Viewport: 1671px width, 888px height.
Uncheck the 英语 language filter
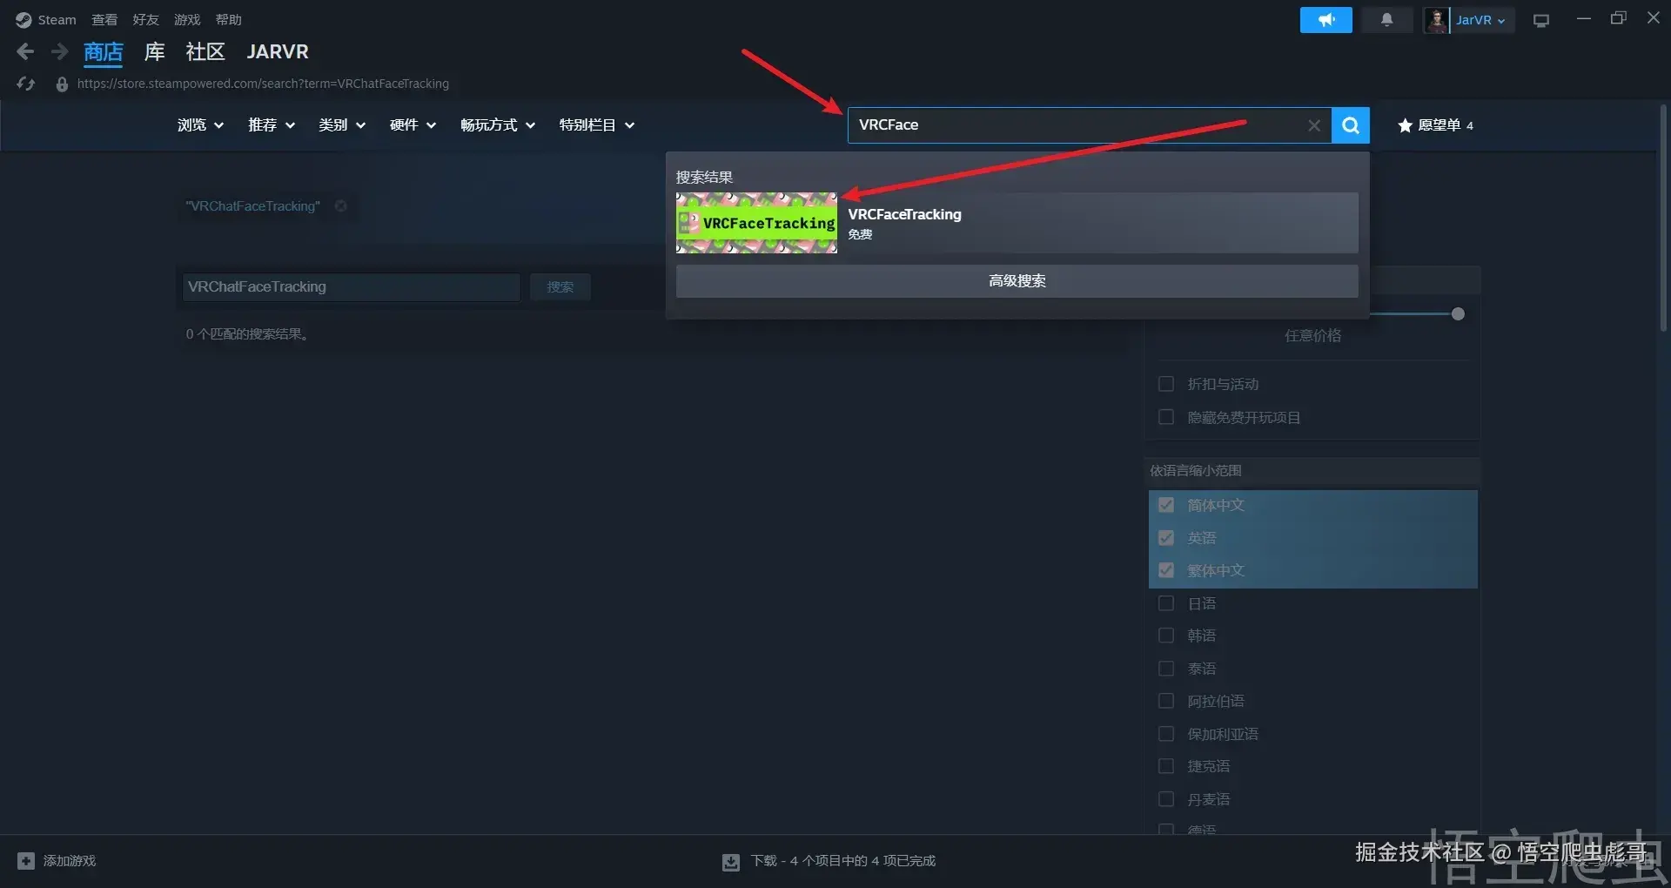point(1166,538)
